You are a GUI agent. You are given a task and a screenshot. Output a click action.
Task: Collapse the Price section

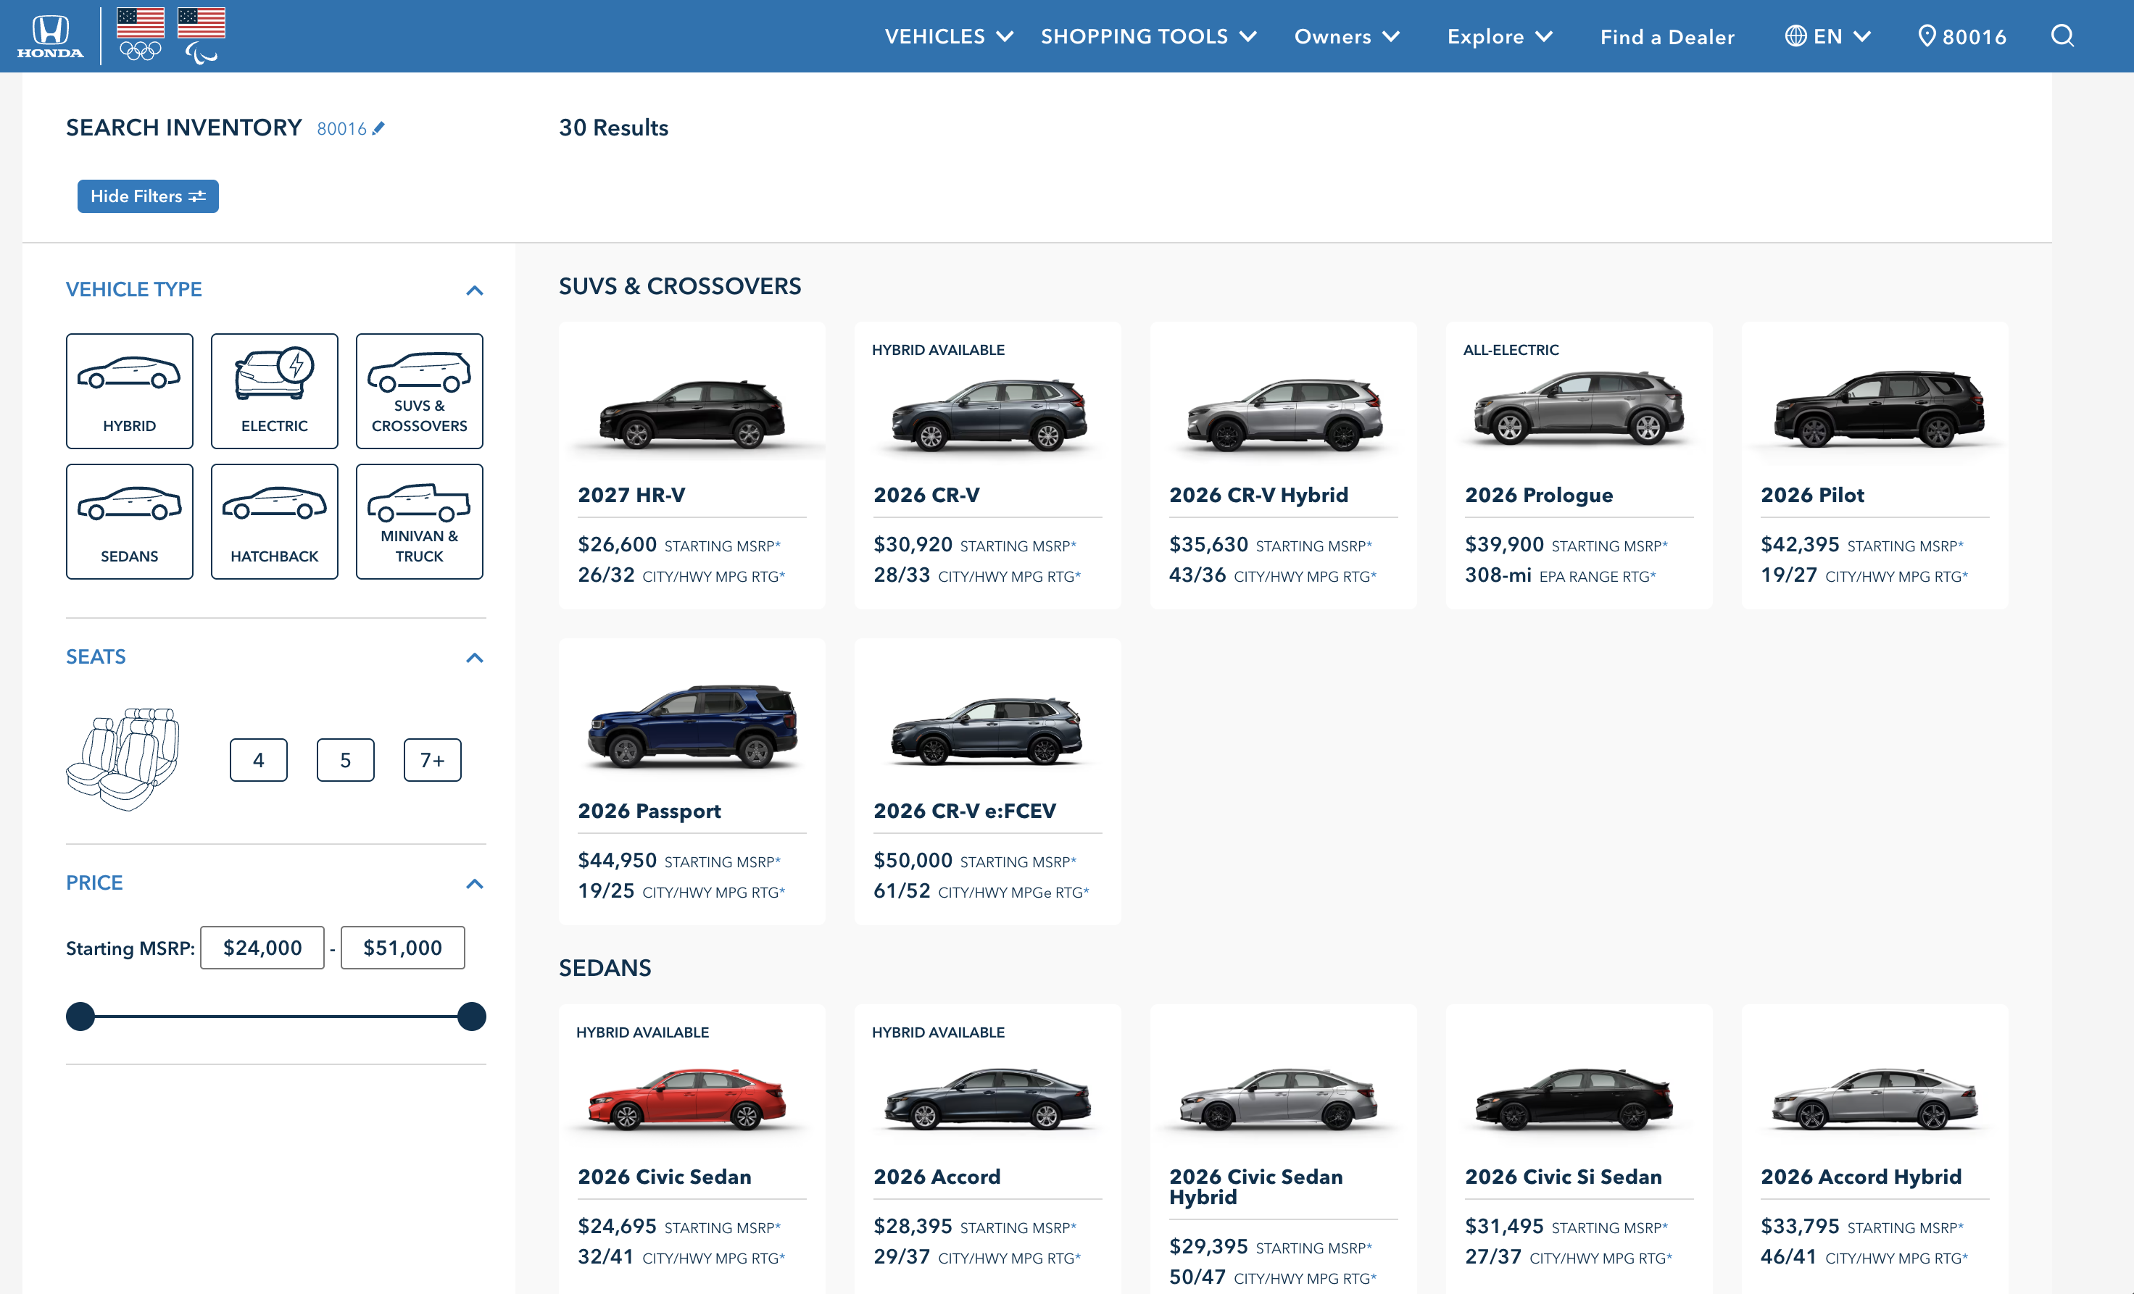click(x=475, y=884)
